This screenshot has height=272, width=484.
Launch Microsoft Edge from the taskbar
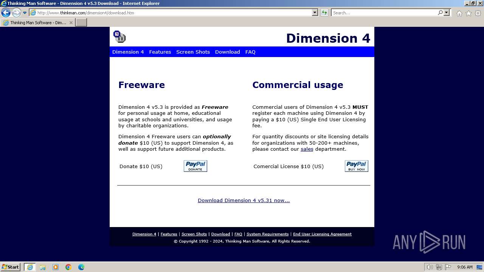[81, 267]
